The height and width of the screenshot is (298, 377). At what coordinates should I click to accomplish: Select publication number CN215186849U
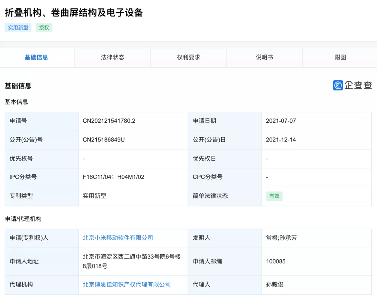[104, 140]
